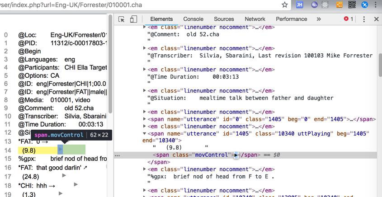Play the *CHI: hhh utterance
This screenshot has width=382, height=197.
[76, 184]
